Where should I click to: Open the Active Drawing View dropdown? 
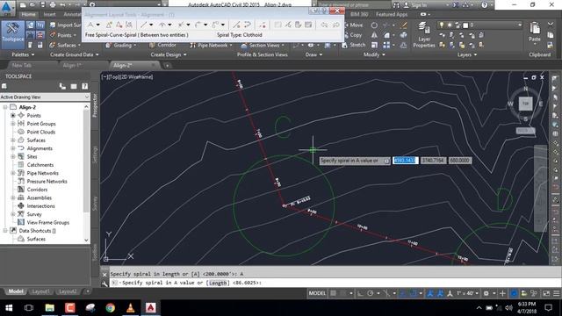(x=45, y=97)
